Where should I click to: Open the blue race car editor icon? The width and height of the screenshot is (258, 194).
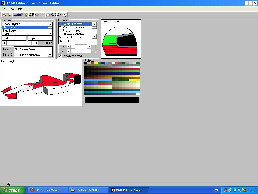tap(18, 15)
